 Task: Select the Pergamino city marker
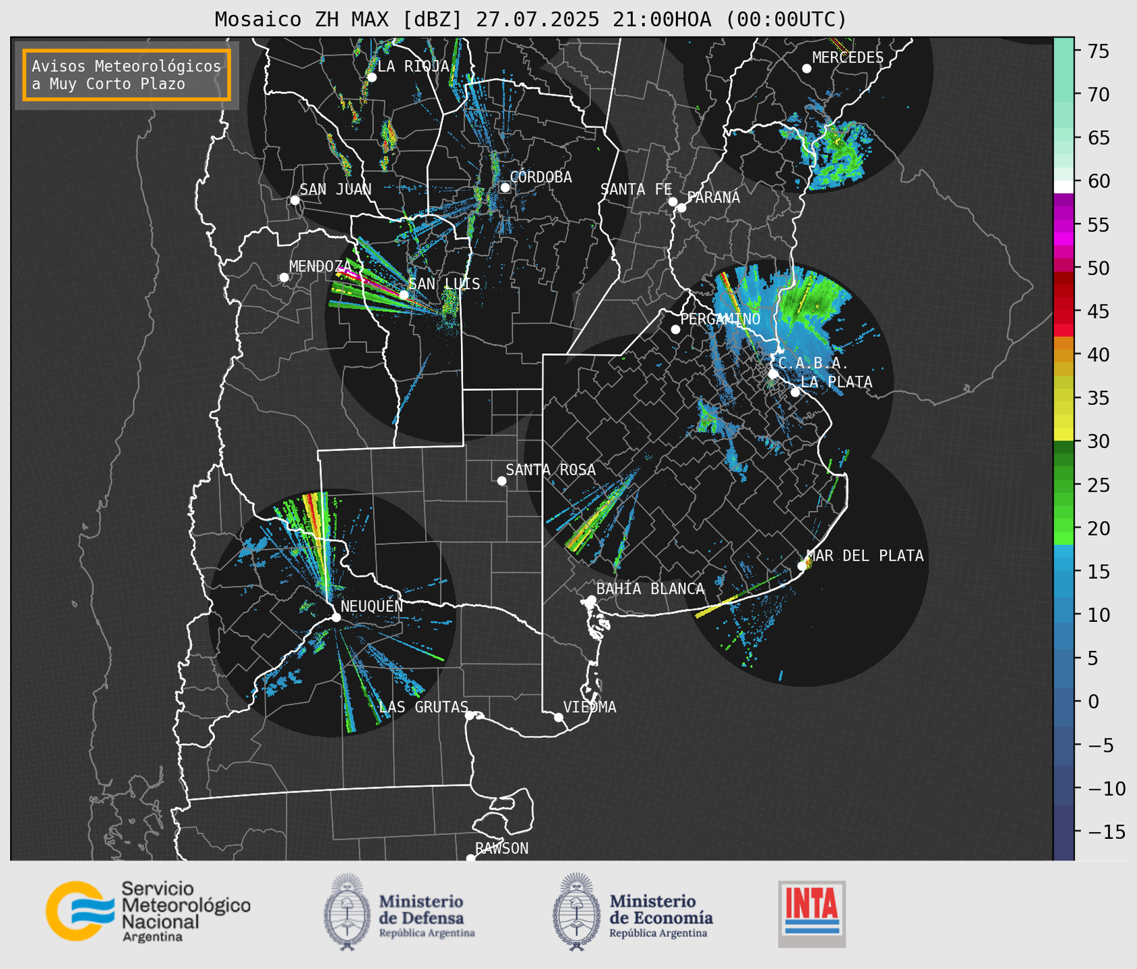675,330
